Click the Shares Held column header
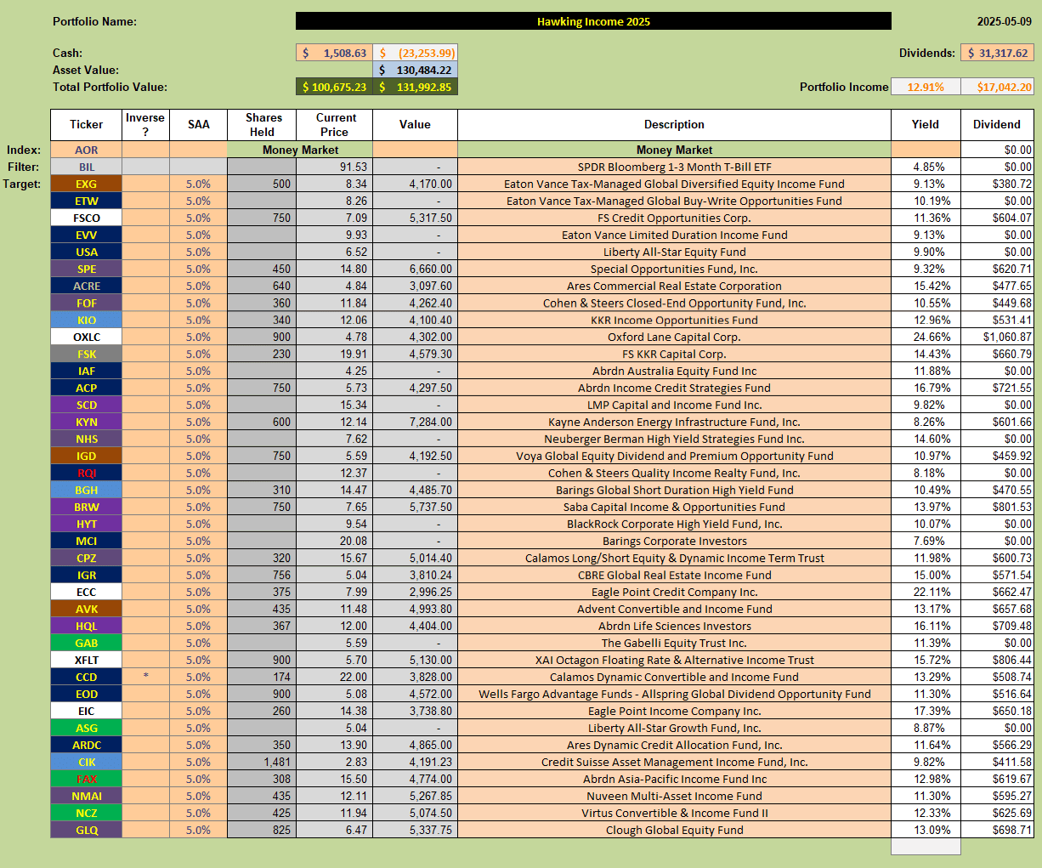 (263, 124)
